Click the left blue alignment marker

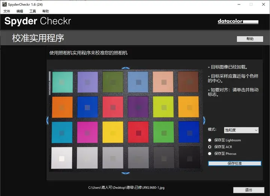click(48, 120)
